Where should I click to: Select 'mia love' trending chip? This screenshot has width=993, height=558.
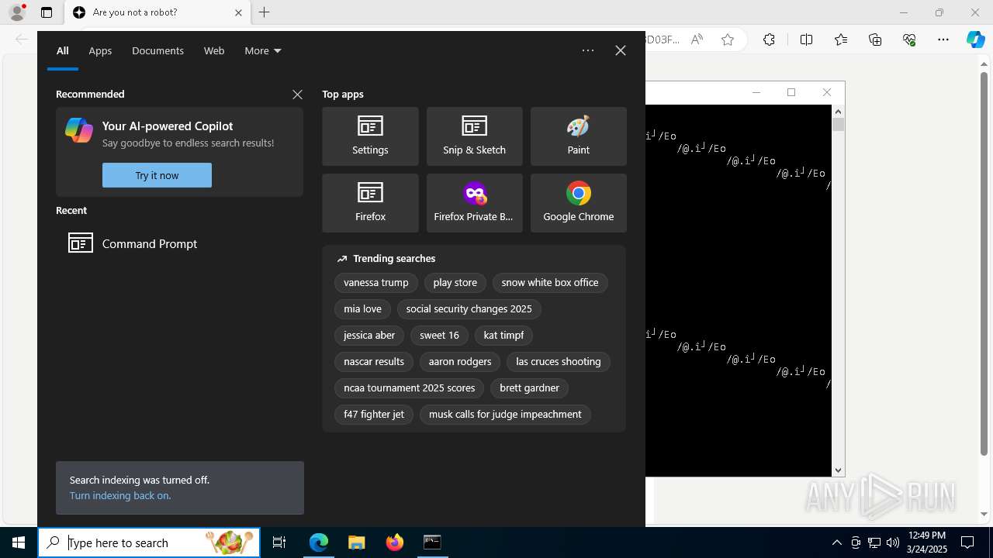[363, 309]
